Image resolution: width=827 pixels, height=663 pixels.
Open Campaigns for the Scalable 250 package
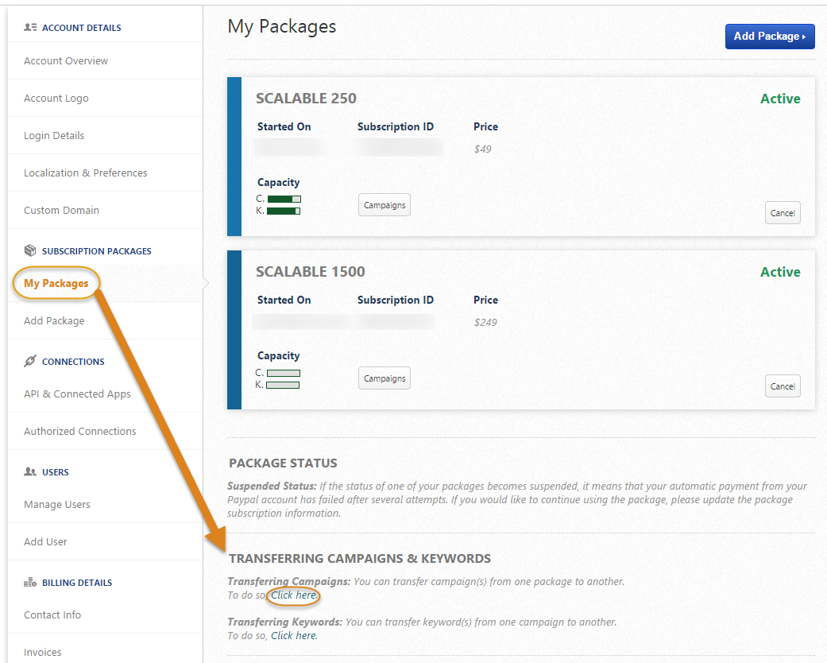tap(385, 205)
